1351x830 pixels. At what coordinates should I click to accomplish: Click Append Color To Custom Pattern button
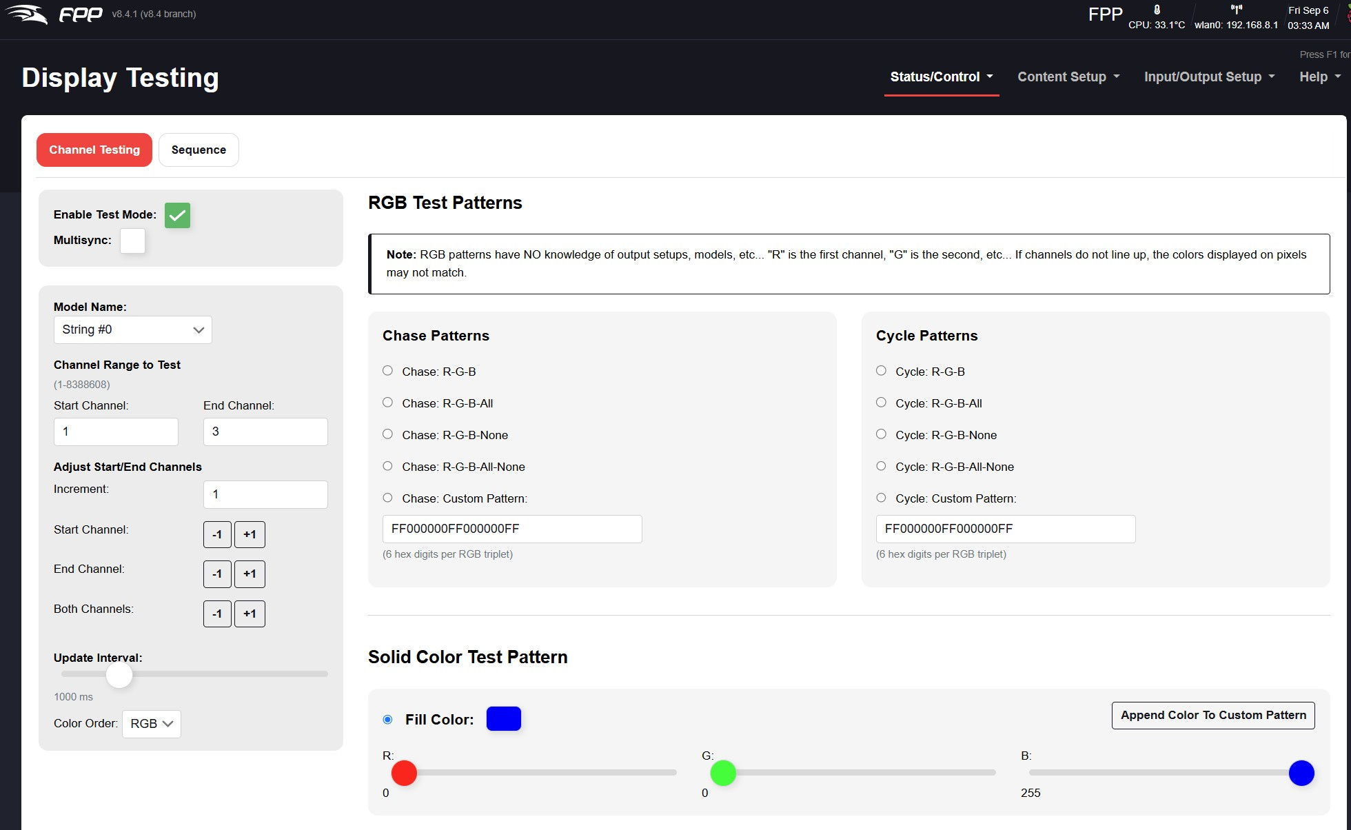click(1213, 715)
